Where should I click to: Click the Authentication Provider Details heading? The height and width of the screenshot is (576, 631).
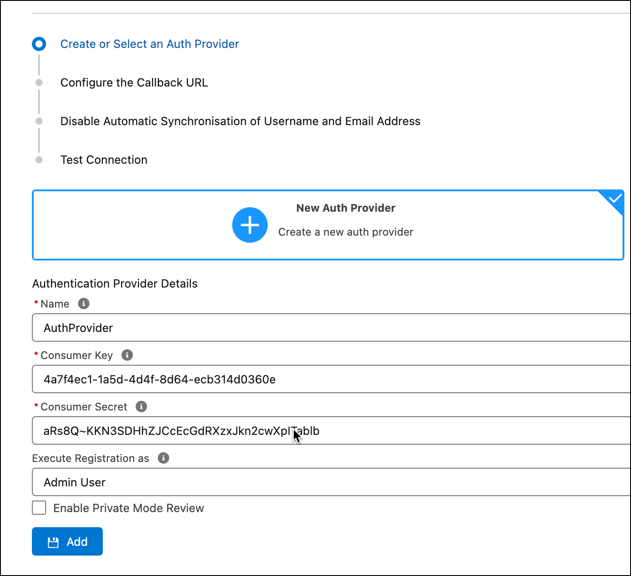[115, 284]
